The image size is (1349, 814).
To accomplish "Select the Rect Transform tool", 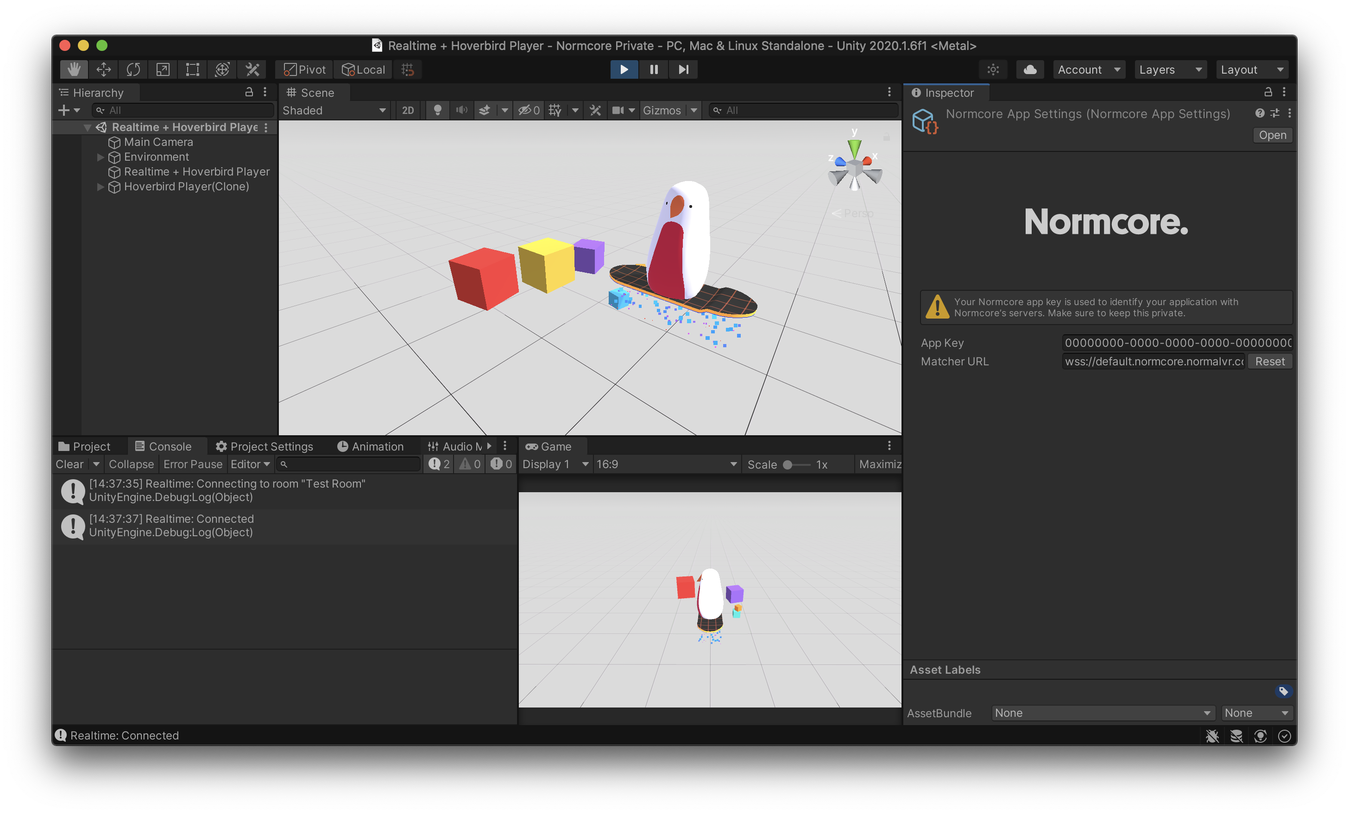I will pyautogui.click(x=192, y=69).
